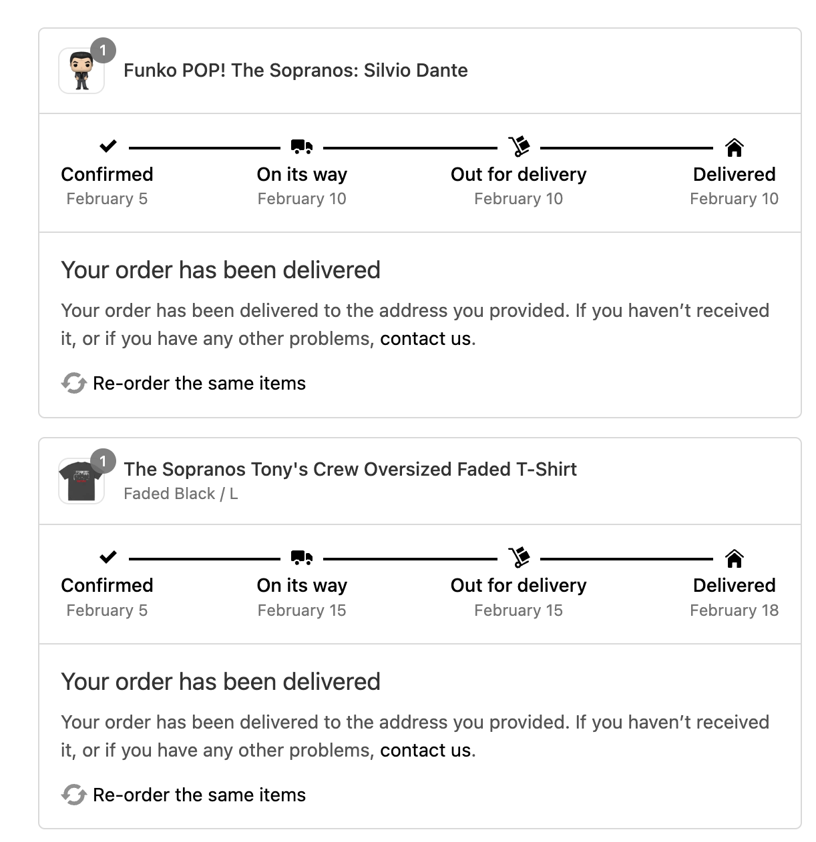Click Confirmed checkmark icon in T-Shirt order

click(108, 557)
